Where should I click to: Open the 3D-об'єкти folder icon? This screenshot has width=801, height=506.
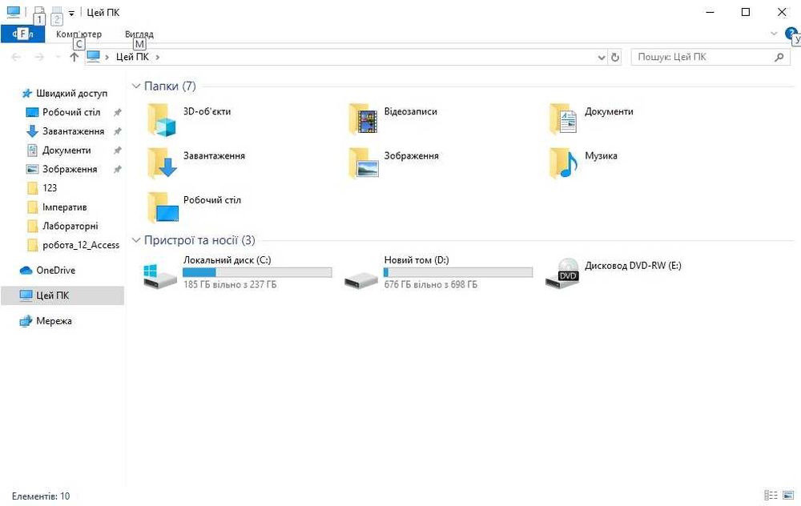pos(162,120)
